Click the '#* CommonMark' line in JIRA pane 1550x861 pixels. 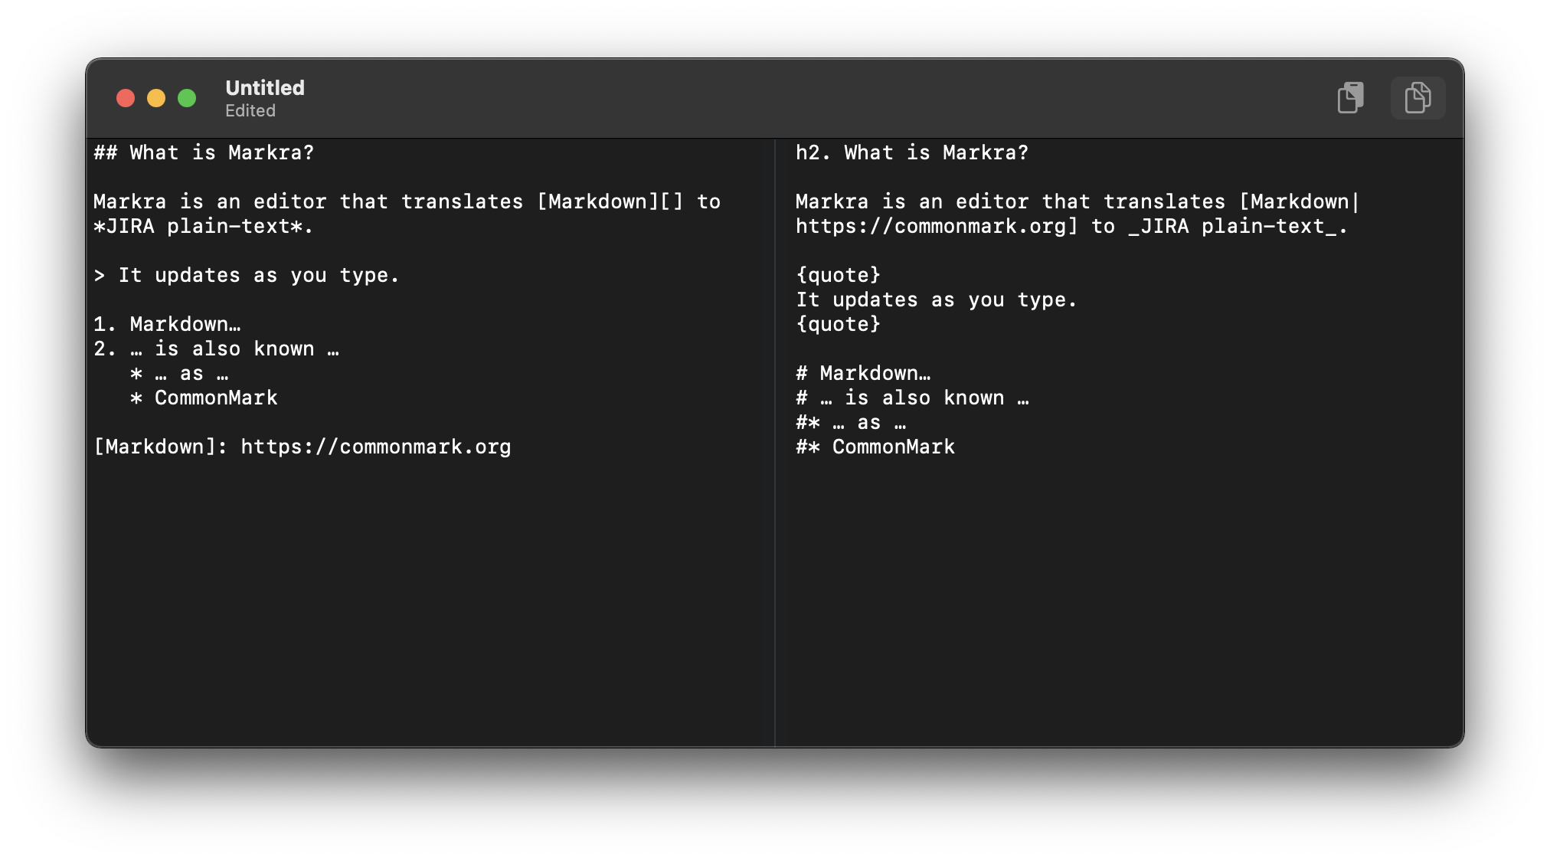(875, 447)
